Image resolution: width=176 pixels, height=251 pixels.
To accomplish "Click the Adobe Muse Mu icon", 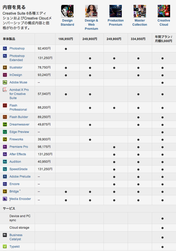I will click(x=5, y=82).
